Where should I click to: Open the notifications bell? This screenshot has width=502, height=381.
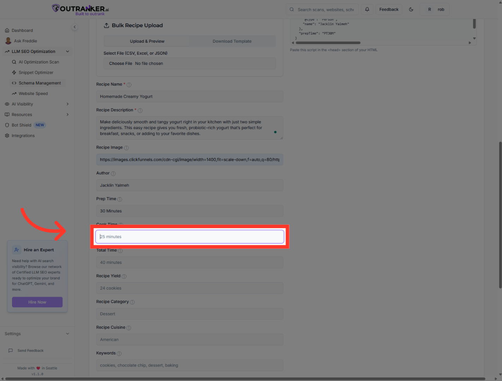(367, 10)
